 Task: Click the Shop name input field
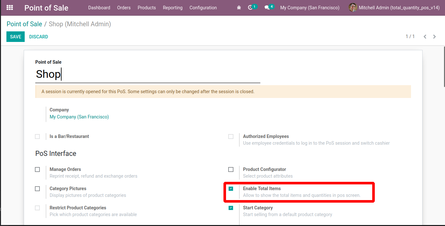pyautogui.click(x=147, y=74)
